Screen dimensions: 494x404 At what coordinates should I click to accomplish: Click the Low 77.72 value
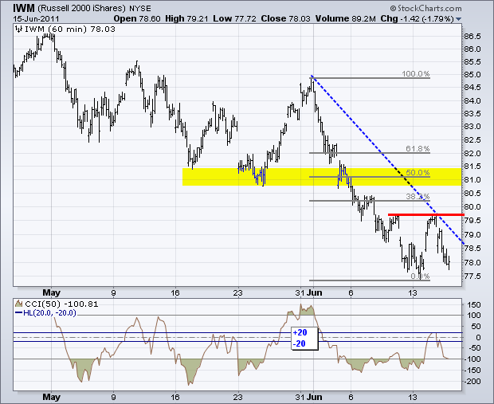point(234,18)
